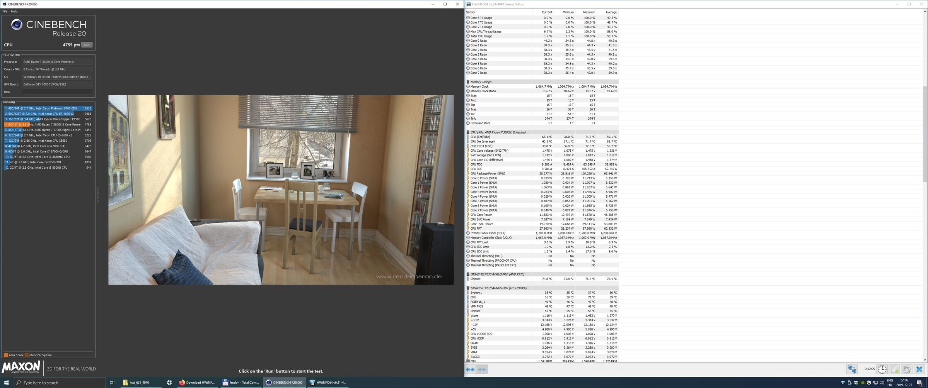Select Intel Core i5-5300U ranking row
Screen dimensions: 928x388
pos(48,168)
